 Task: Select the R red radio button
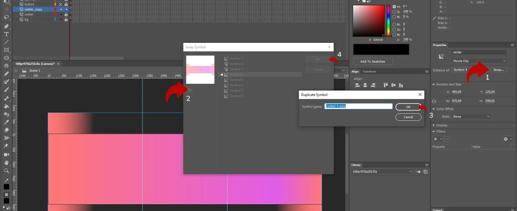(x=394, y=25)
